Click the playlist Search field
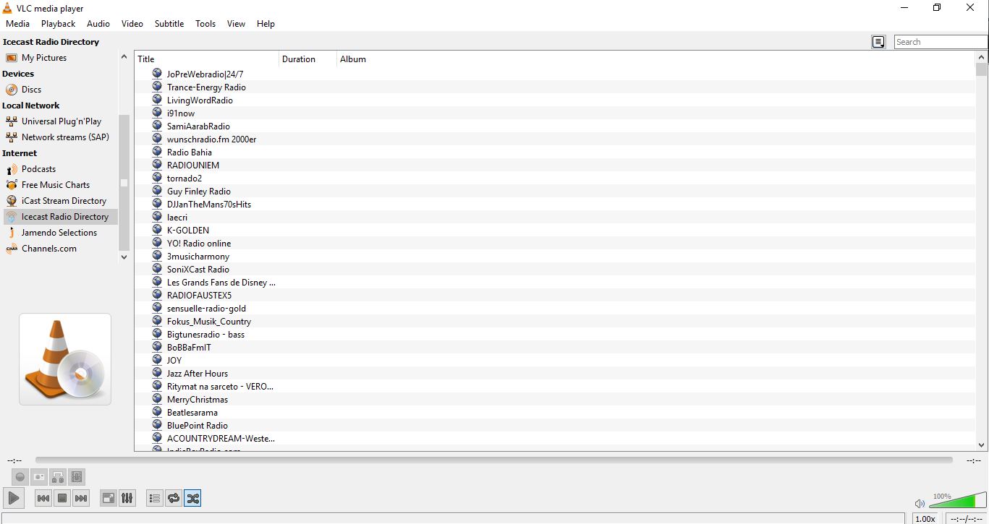989x524 pixels. point(941,42)
